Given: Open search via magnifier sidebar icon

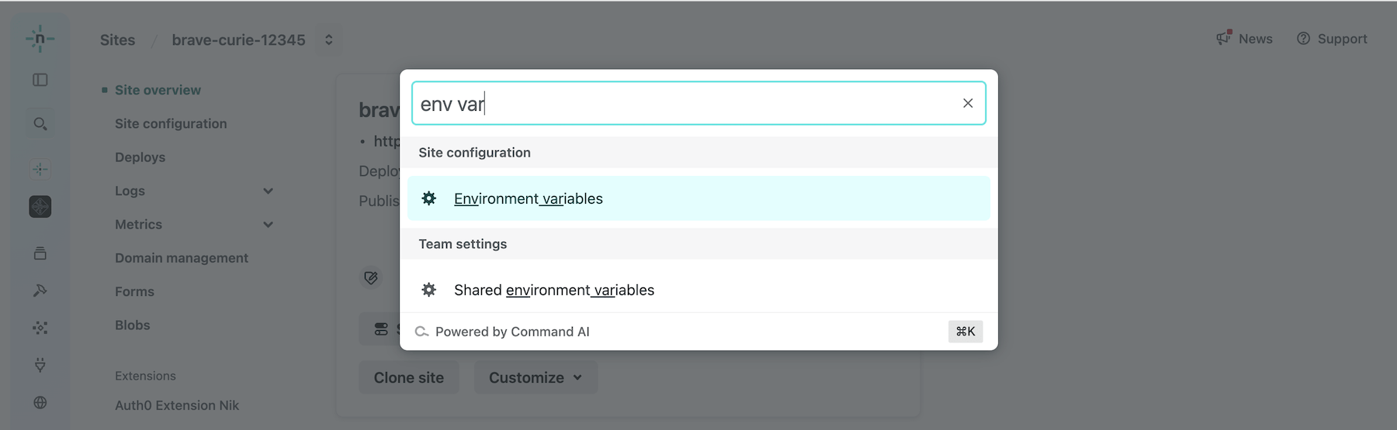Looking at the screenshot, I should (x=40, y=124).
